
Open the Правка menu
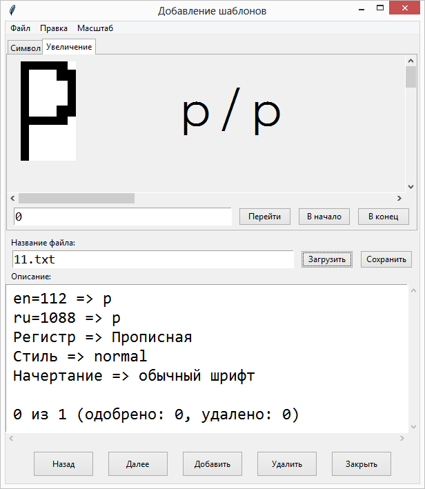tap(54, 28)
